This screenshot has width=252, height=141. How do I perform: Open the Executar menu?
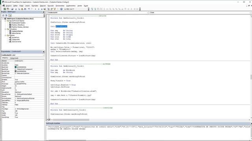coord(51,5)
